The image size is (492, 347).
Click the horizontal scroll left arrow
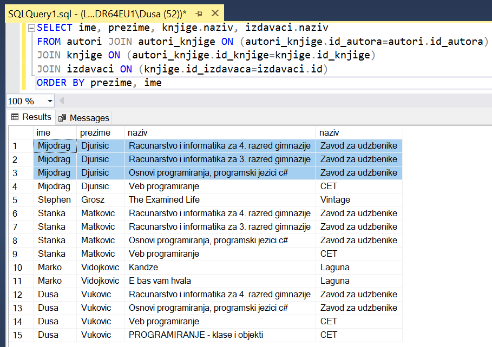(x=61, y=101)
